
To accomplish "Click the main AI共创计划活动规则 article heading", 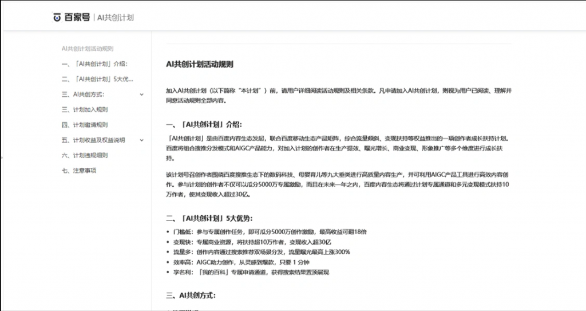I will point(199,65).
